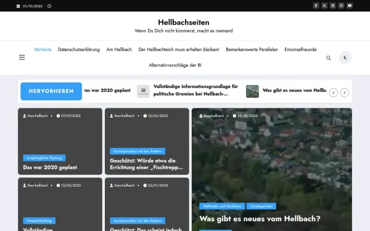Click Methoden und Verfahren category tag
The height and width of the screenshot is (231, 370).
pyautogui.click(x=222, y=206)
